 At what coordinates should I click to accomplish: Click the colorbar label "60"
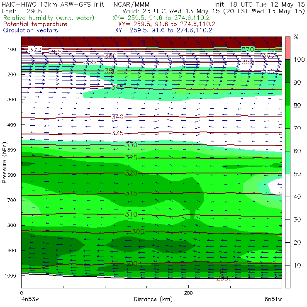tap(297, 151)
